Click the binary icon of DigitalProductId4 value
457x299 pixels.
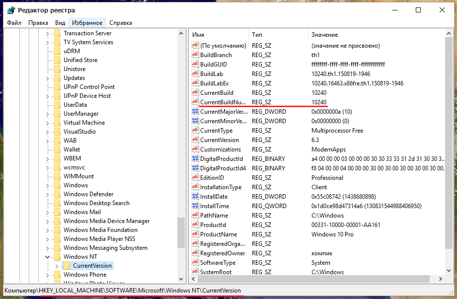click(x=195, y=168)
